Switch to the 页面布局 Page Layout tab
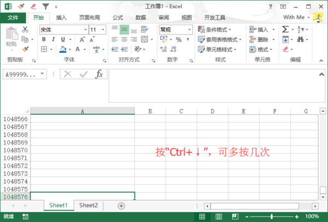This screenshot has height=222, width=328. 89,18
